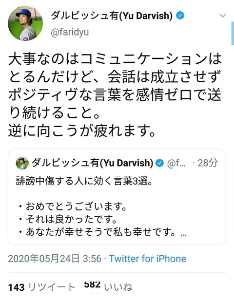Expand the truncated quoted tweet ellipsis
Viewport: 234px width, 299px height.
point(183,233)
